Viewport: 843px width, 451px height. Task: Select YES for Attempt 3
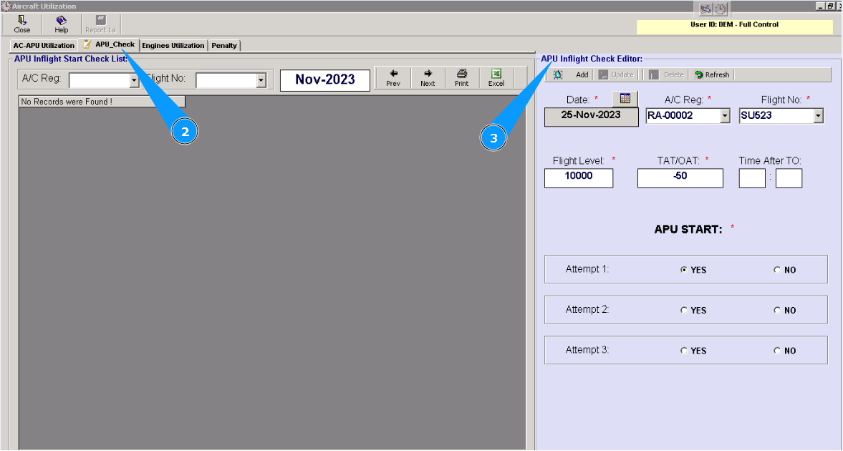coord(684,351)
